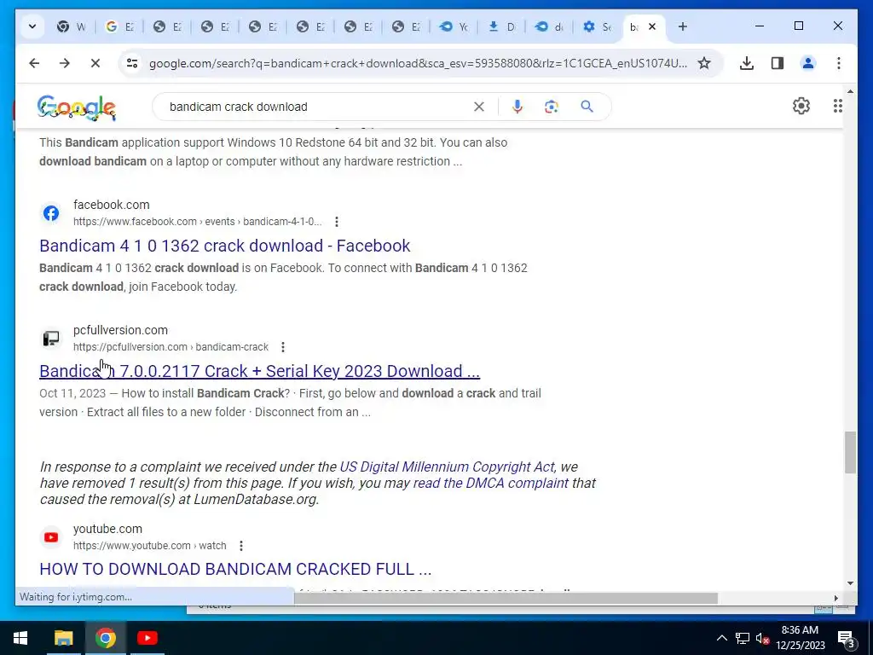View site information icon in address bar

132,63
